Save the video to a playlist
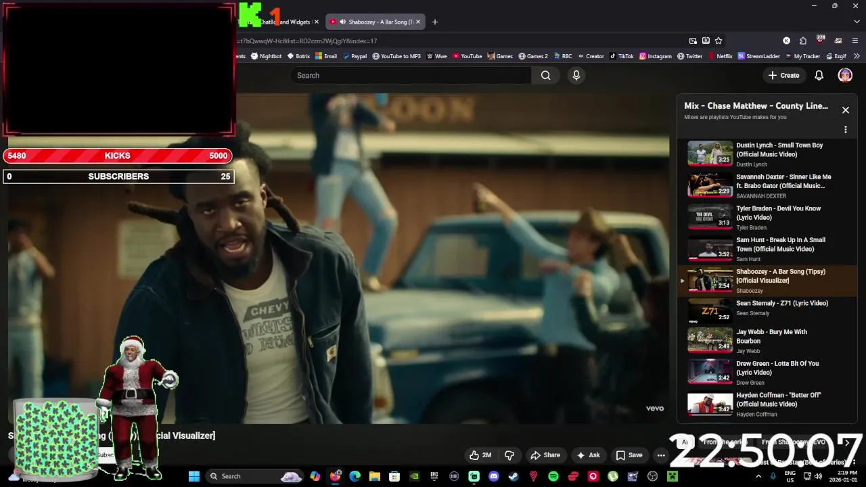 (x=629, y=455)
